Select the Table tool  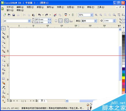pyautogui.click(x=3, y=78)
